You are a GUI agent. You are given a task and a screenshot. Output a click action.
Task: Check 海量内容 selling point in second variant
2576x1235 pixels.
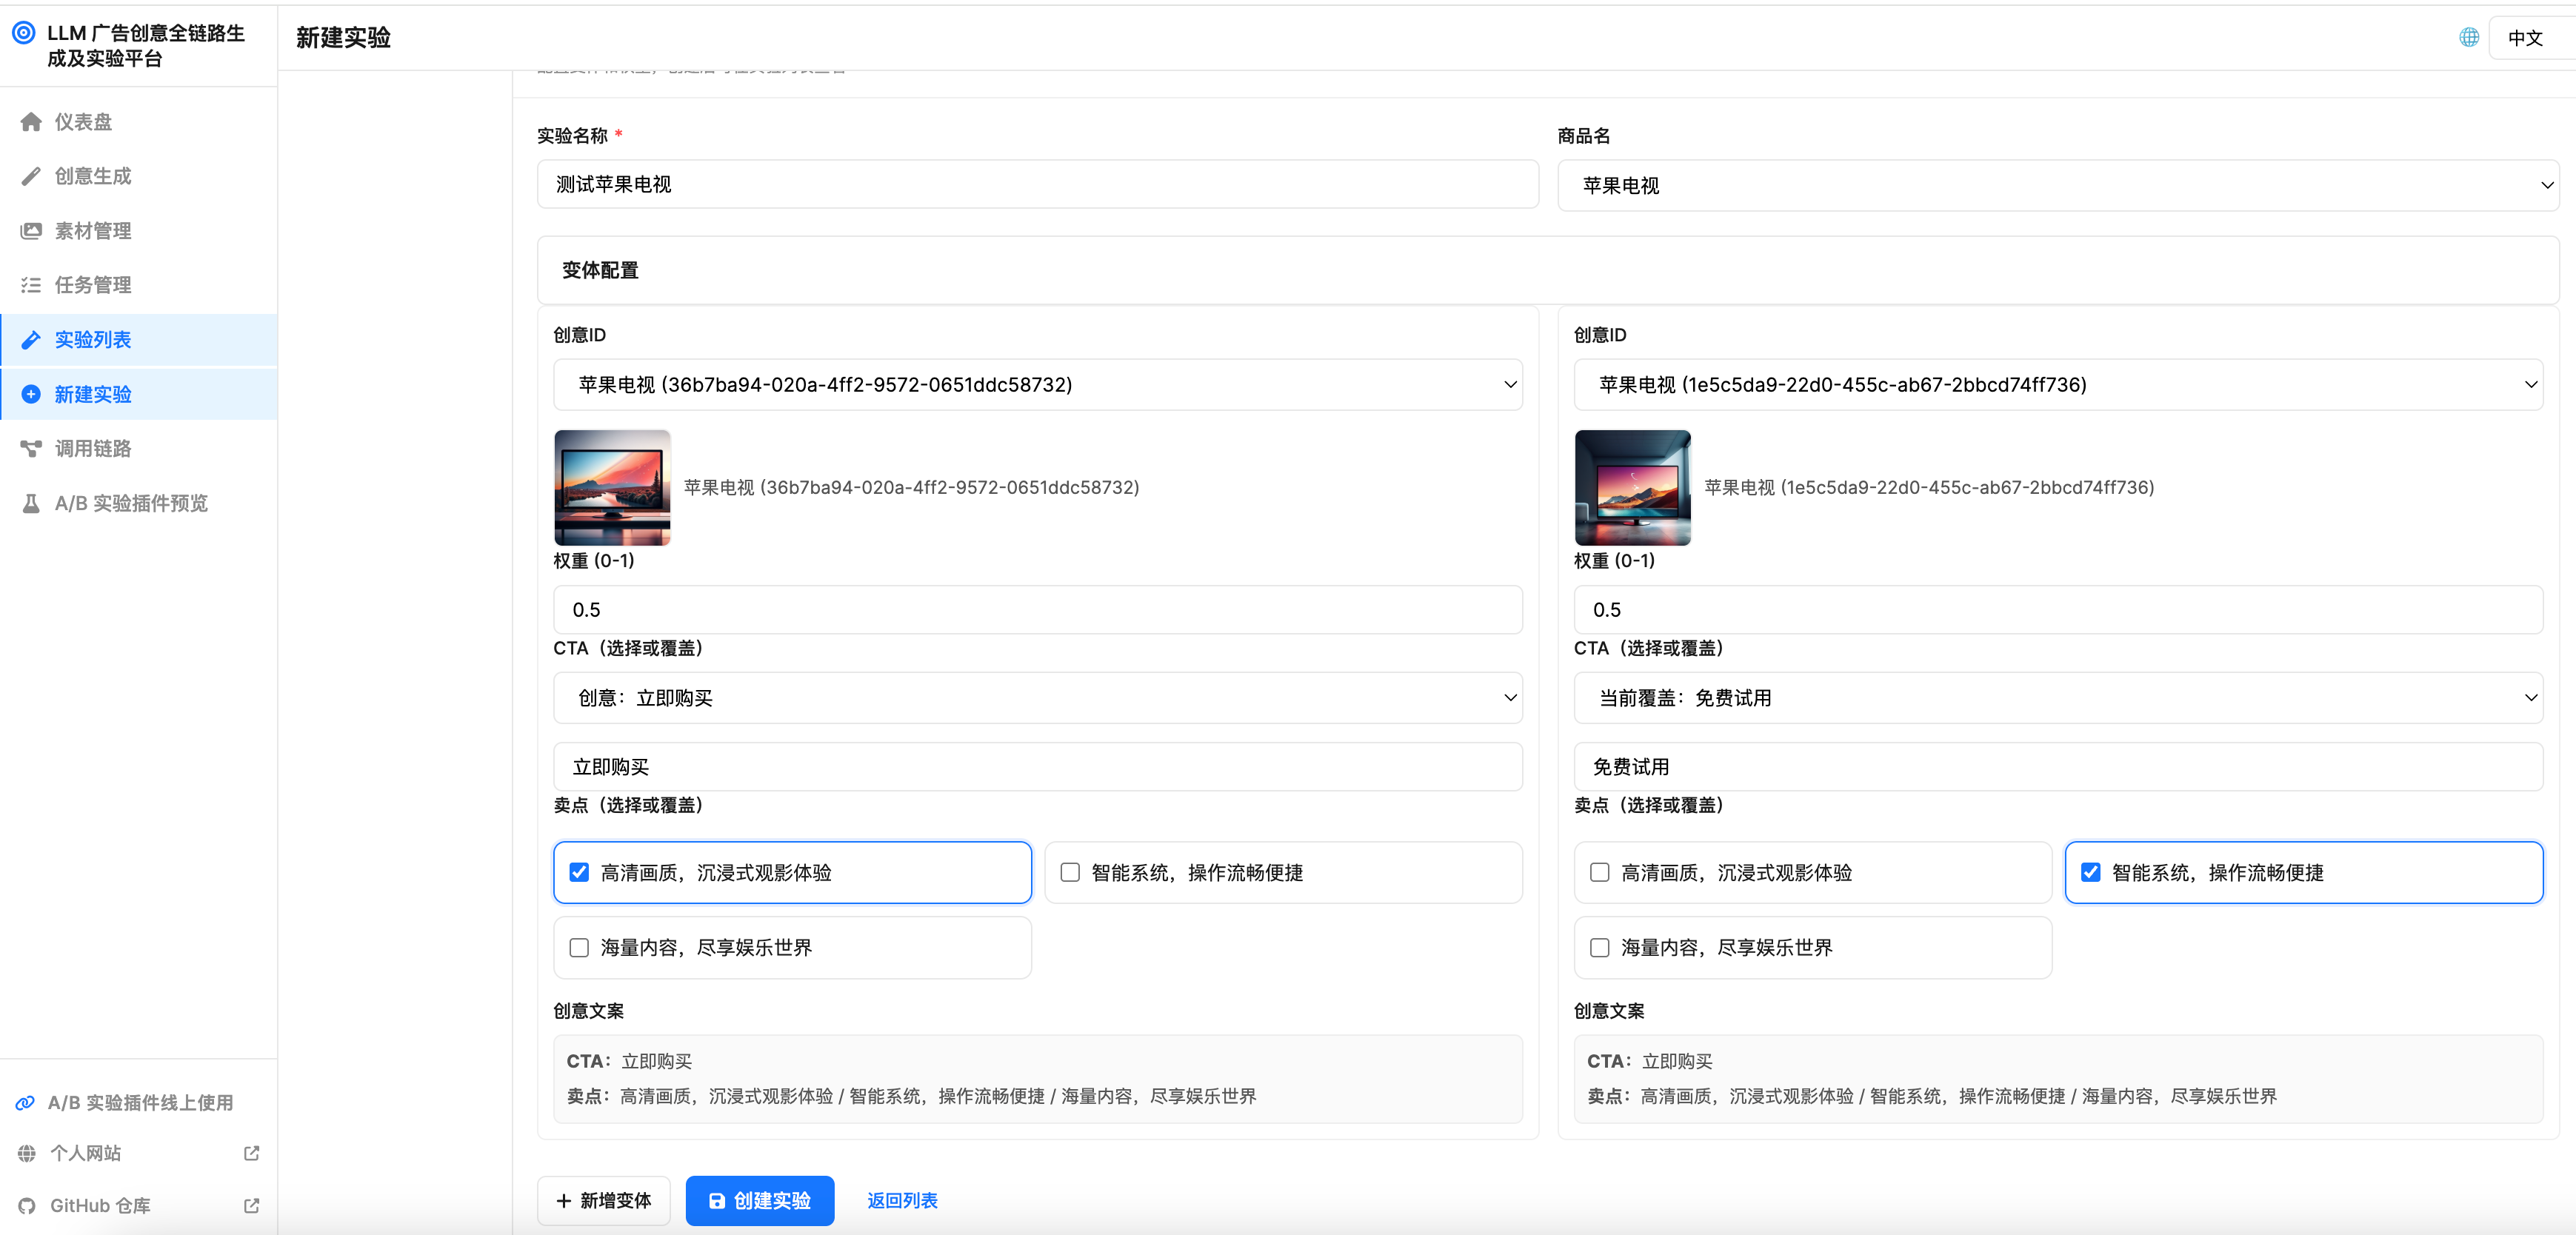coord(1600,947)
